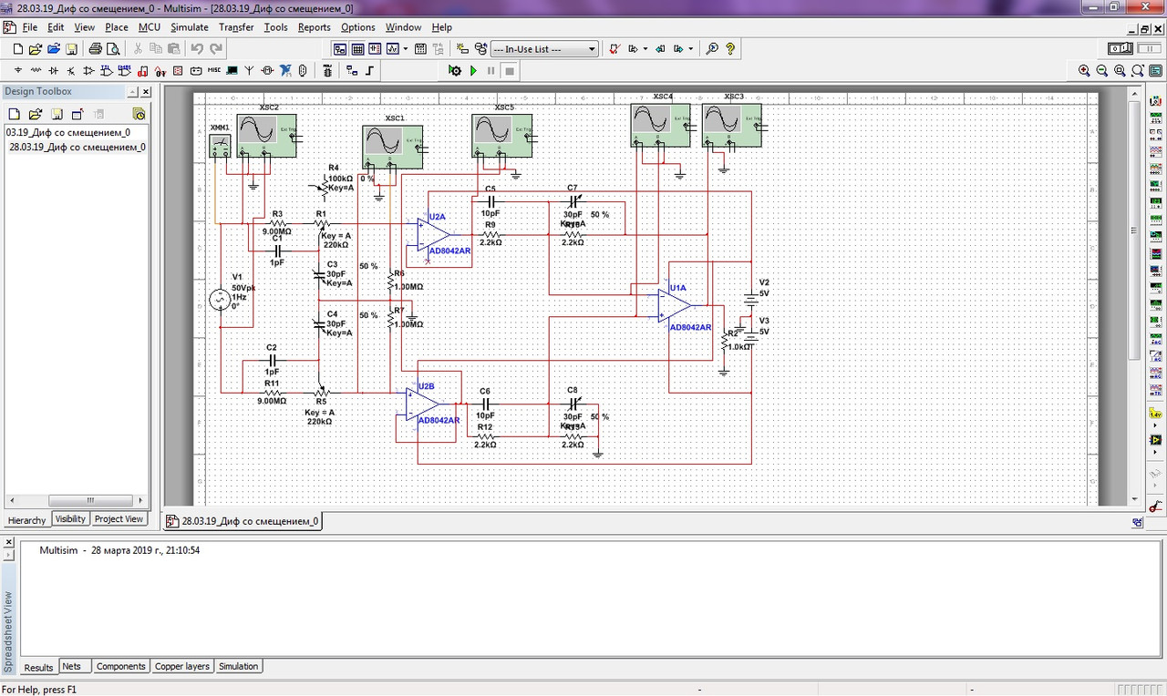Close the Design Toolbox panel
This screenshot has height=696, width=1167.
tap(145, 92)
